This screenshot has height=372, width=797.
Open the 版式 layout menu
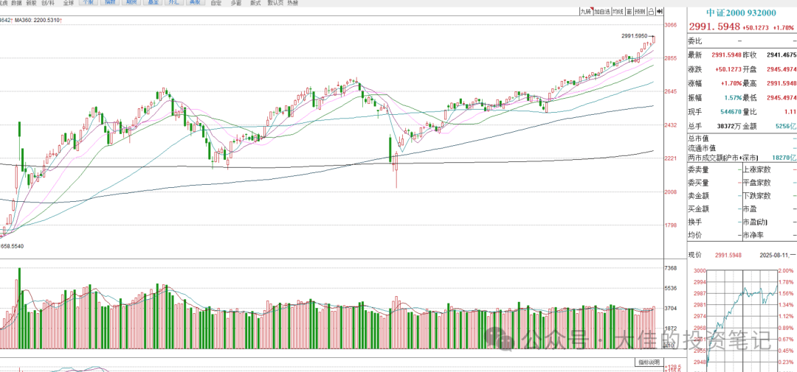(255, 3)
